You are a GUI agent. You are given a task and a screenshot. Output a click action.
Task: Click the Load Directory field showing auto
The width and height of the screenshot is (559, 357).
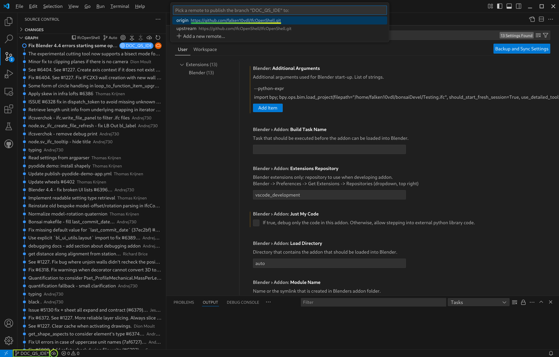tap(329, 264)
